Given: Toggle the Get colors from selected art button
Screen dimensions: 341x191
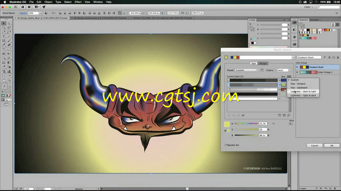Looking at the screenshot, I should tap(226, 57).
